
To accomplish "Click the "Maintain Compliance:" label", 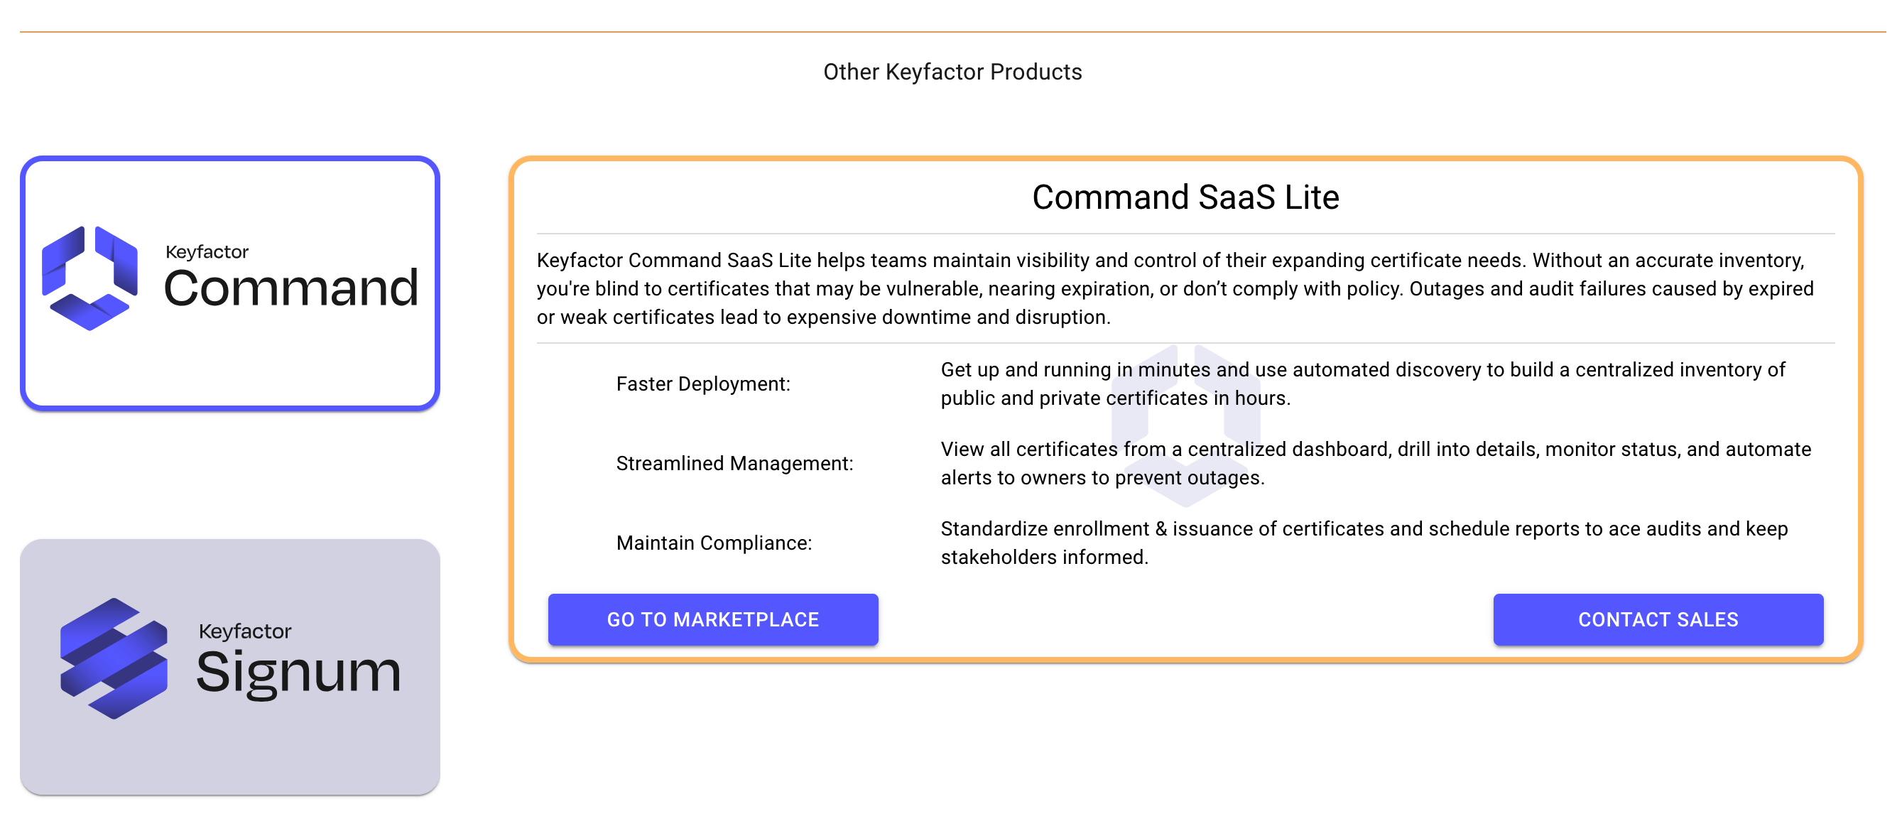I will 713,543.
